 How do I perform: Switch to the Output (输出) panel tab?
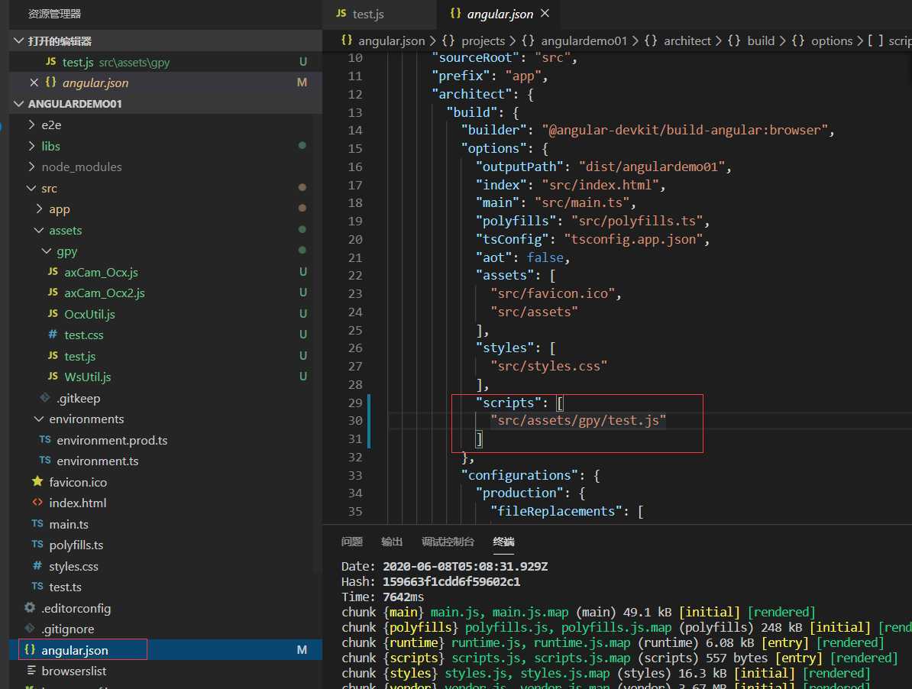pos(391,542)
